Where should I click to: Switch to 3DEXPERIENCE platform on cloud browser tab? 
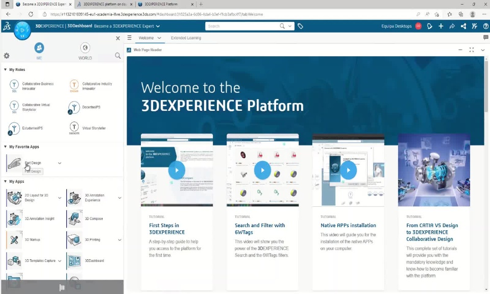coord(104,5)
